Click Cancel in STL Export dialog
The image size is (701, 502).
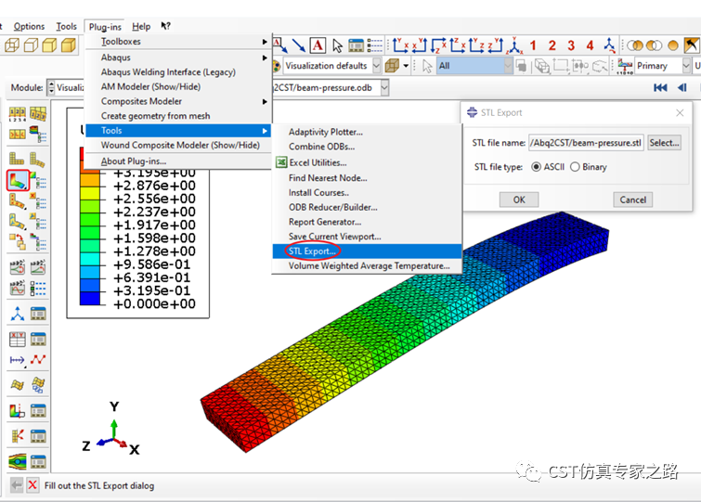[632, 200]
